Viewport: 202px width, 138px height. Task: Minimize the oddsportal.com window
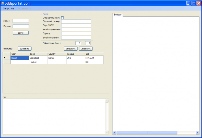coord(188,3)
